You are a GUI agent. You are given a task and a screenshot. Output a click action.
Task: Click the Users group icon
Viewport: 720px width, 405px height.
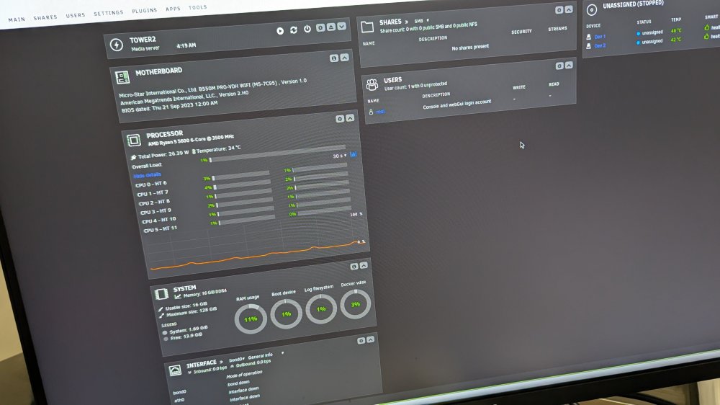click(372, 84)
